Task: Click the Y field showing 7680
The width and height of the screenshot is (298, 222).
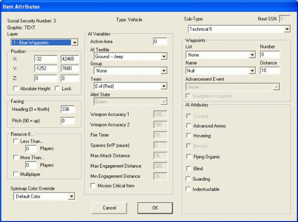Action: [70, 68]
